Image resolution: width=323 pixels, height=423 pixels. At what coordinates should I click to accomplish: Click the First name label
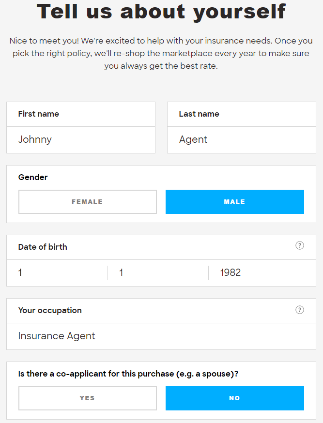click(39, 114)
